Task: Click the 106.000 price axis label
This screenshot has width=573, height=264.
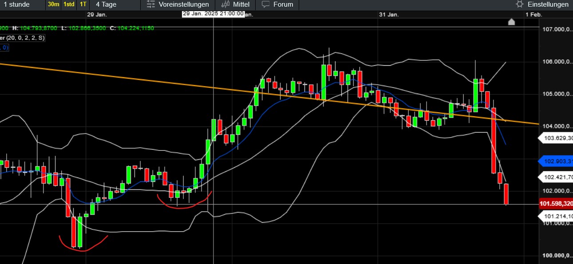Action: pos(557,62)
